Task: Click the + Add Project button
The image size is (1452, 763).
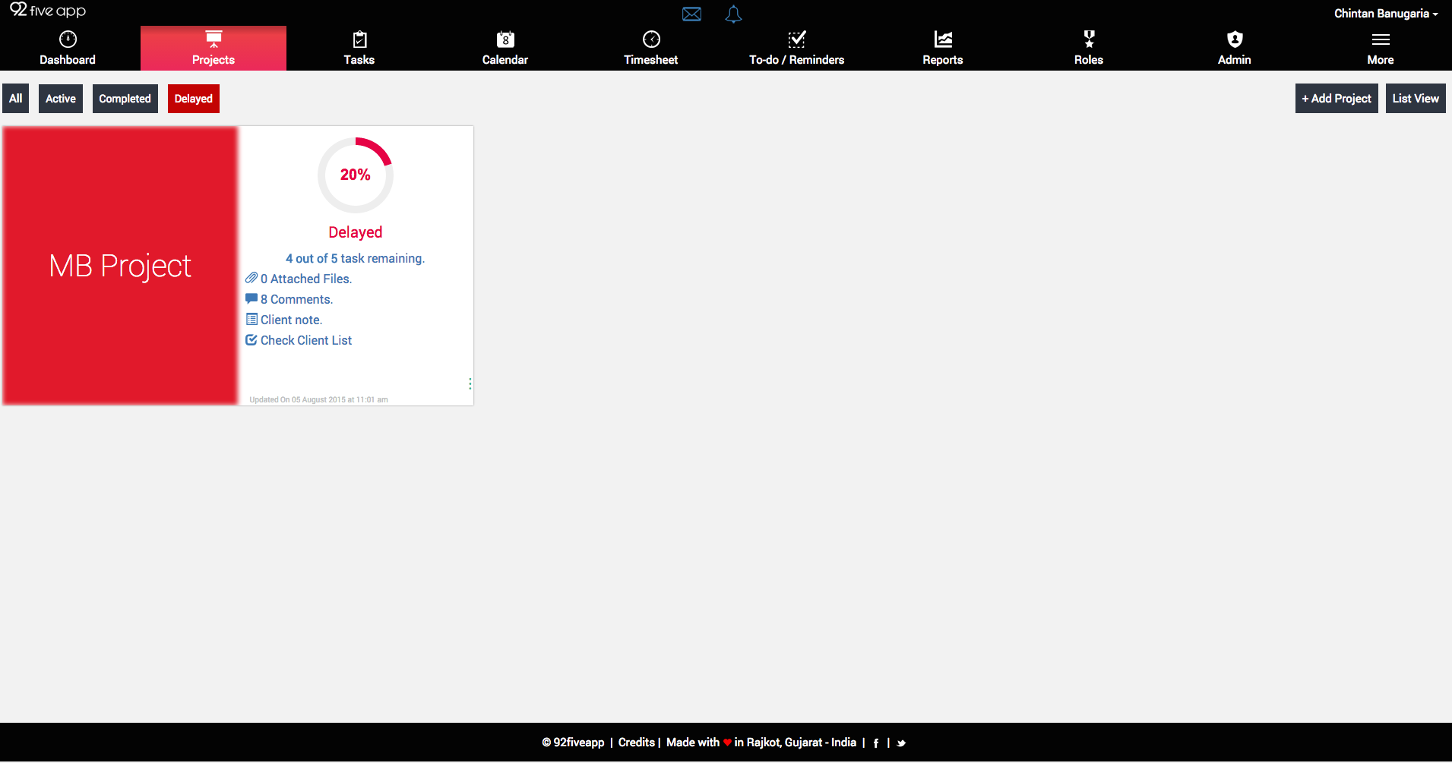Action: pyautogui.click(x=1337, y=99)
